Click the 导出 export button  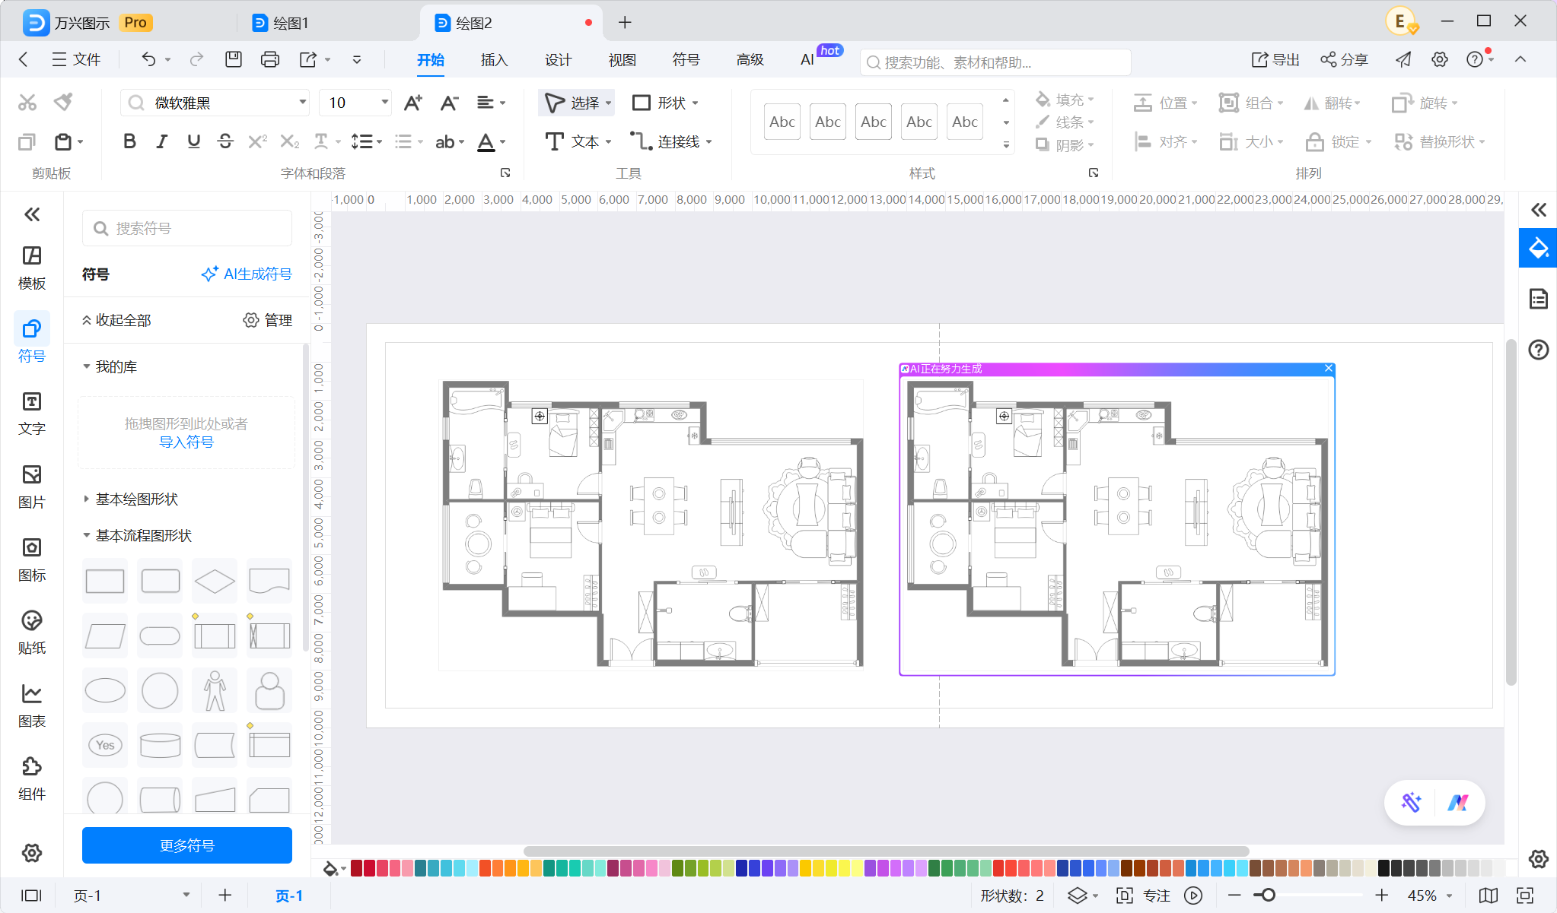(x=1276, y=59)
